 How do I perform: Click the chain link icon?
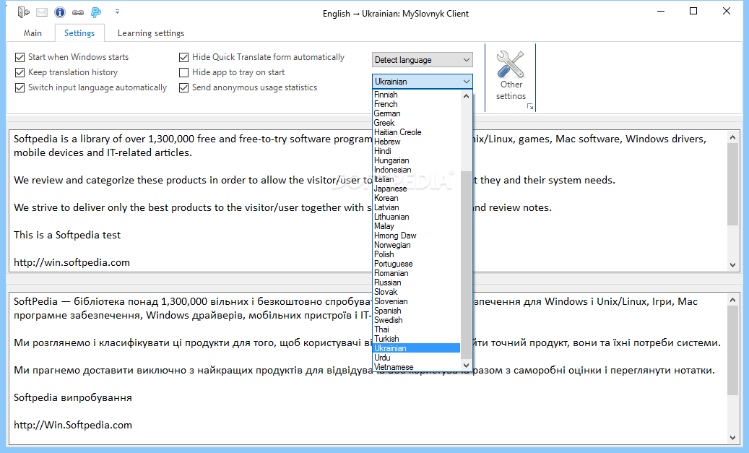tap(78, 12)
